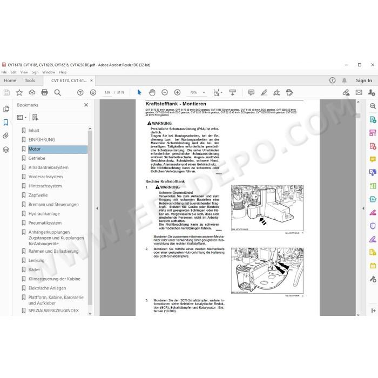Open the Layers panel icon

pos(6,150)
